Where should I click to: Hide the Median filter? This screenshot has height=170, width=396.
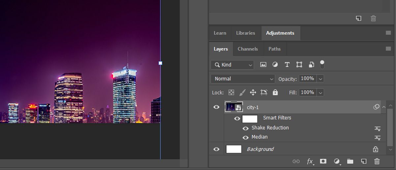click(246, 138)
